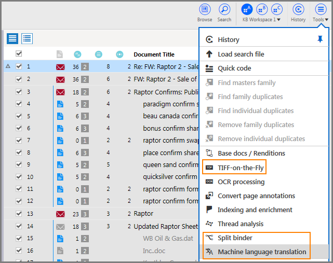
Task: Click the grey email icon in row 14
Action: coord(60,227)
